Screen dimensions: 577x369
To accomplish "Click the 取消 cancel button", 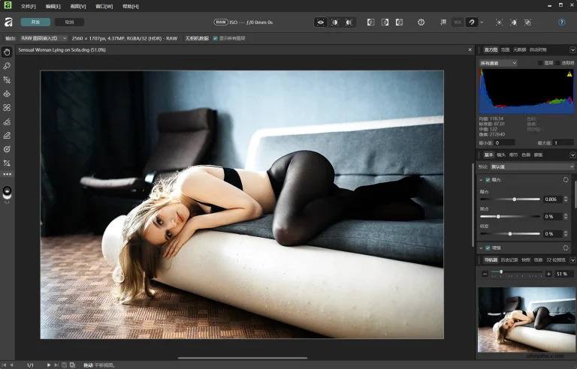I will 69,22.
